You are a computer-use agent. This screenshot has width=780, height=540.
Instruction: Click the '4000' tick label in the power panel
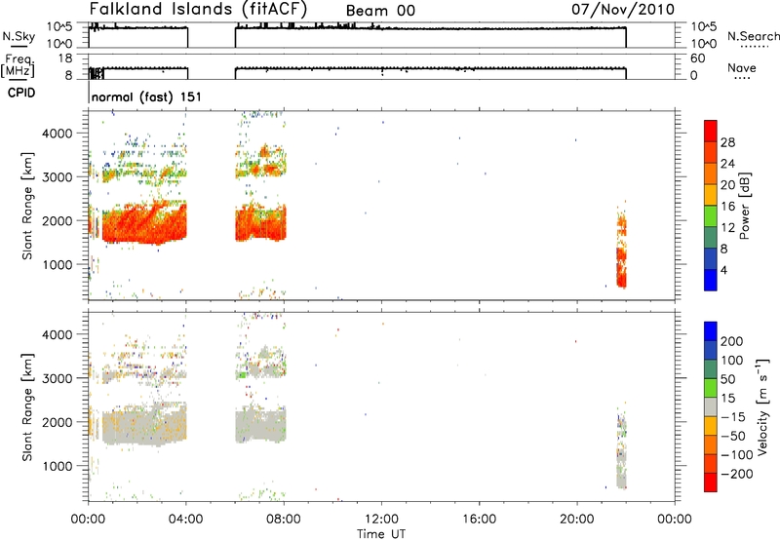58,134
